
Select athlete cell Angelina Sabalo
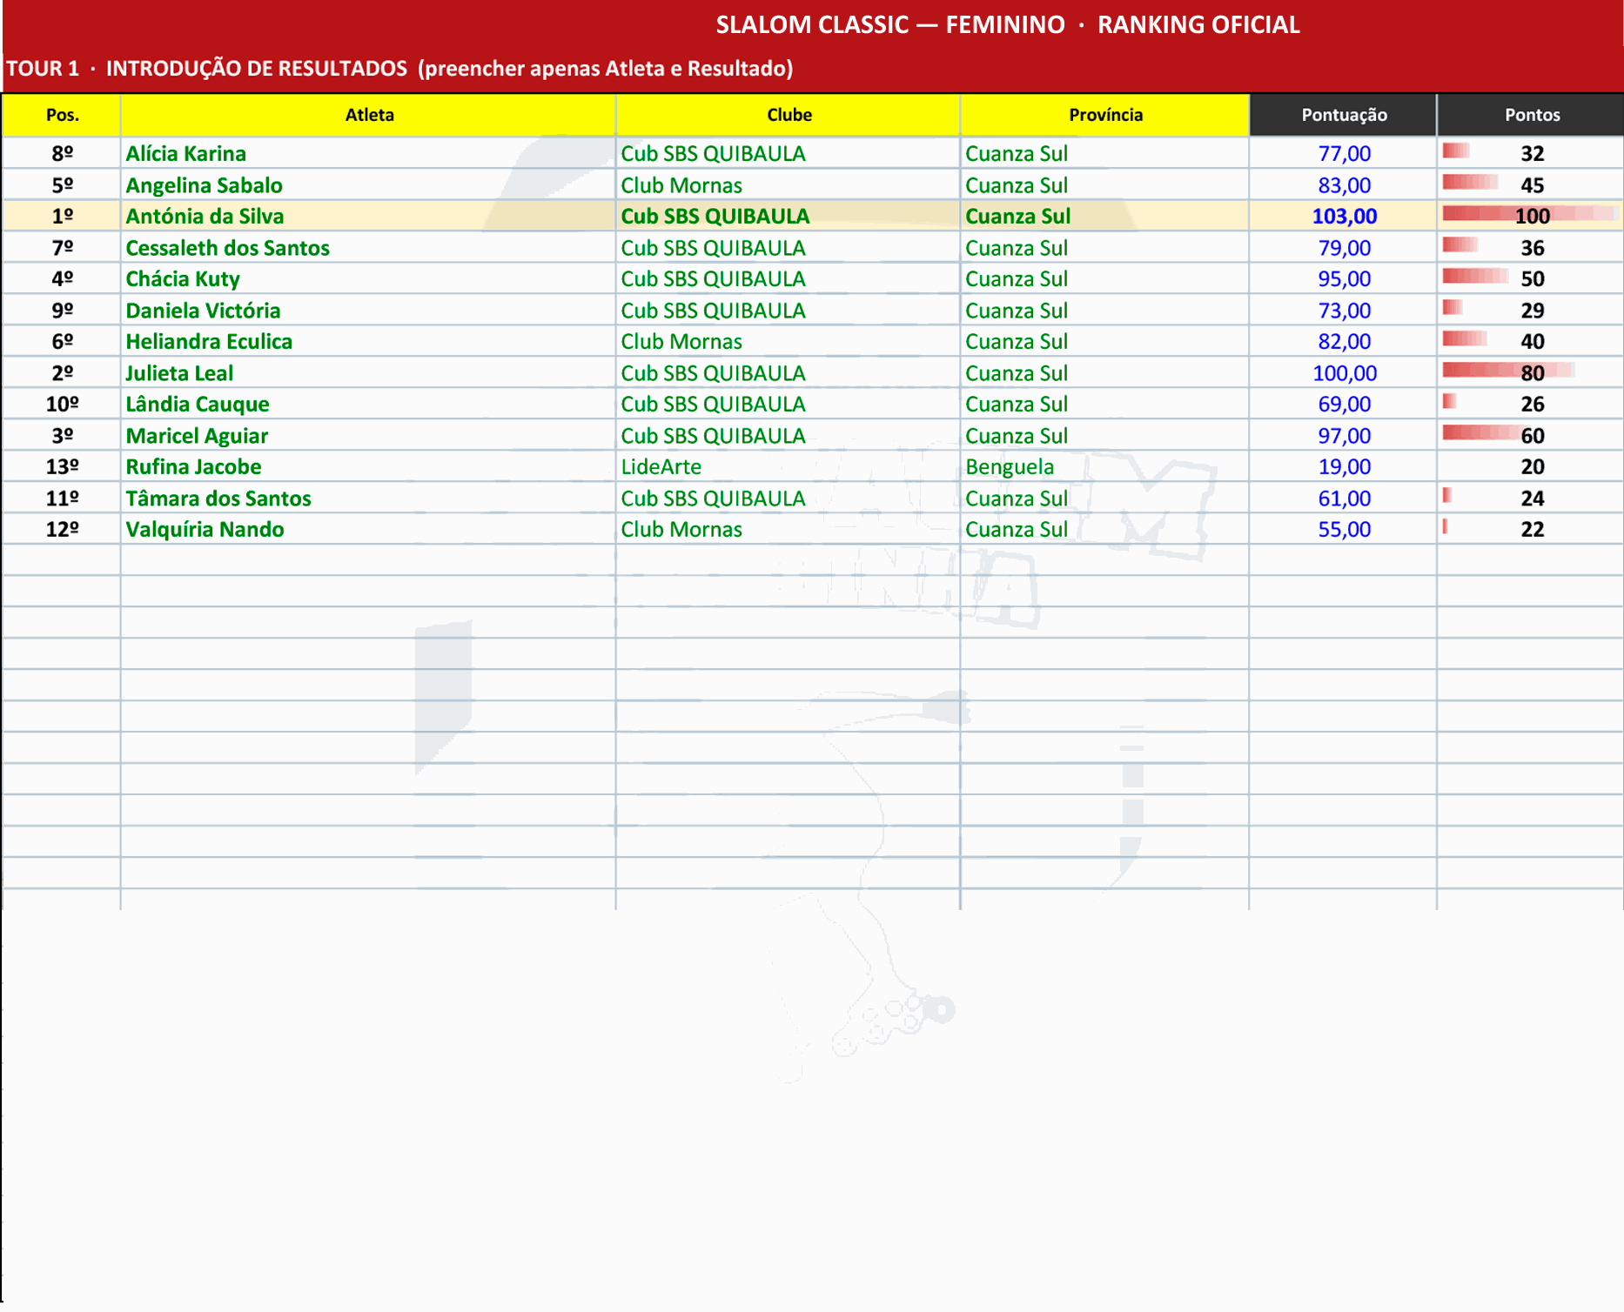(x=368, y=184)
